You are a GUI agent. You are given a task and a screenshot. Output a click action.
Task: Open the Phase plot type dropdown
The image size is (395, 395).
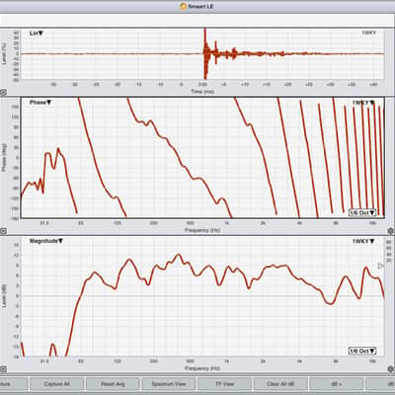(x=40, y=103)
